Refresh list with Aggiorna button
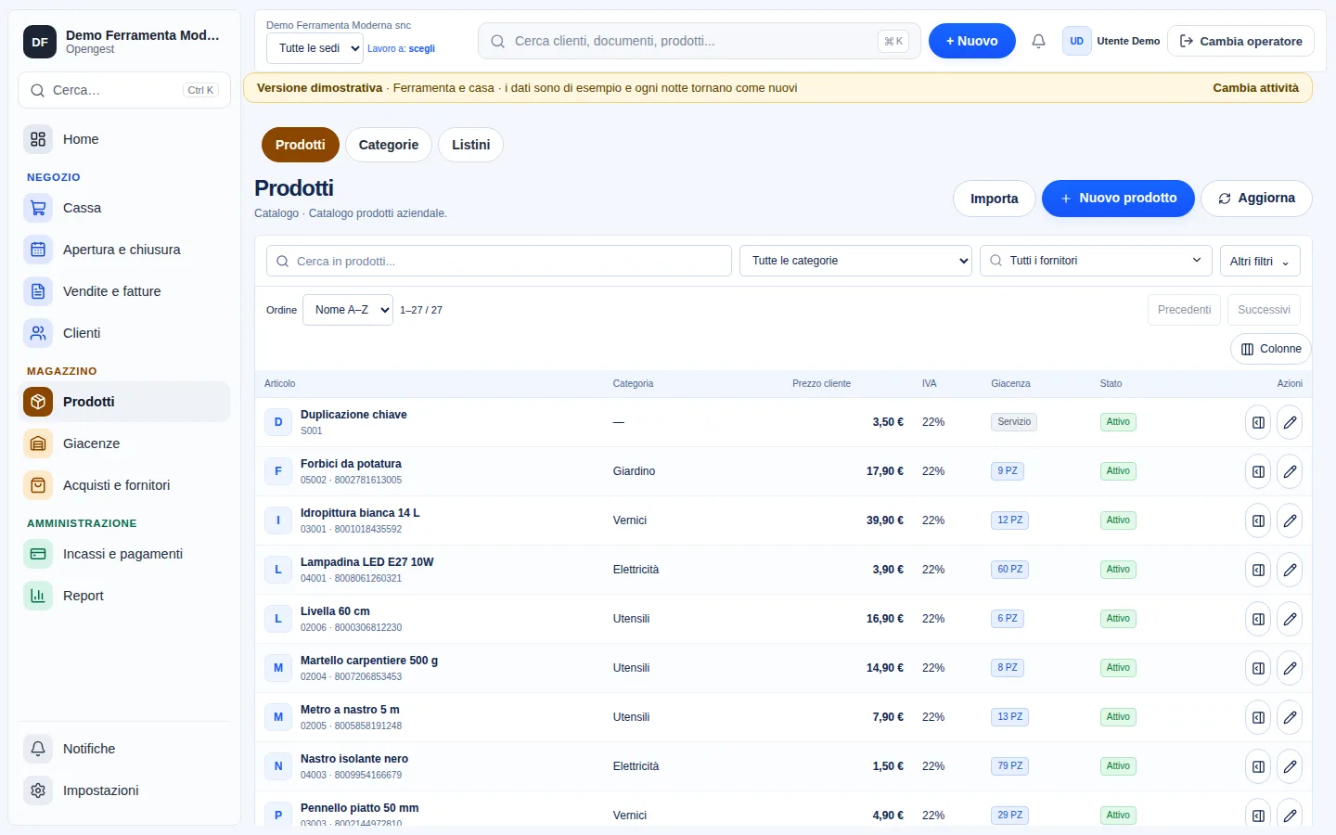The height and width of the screenshot is (835, 1336). tap(1256, 199)
